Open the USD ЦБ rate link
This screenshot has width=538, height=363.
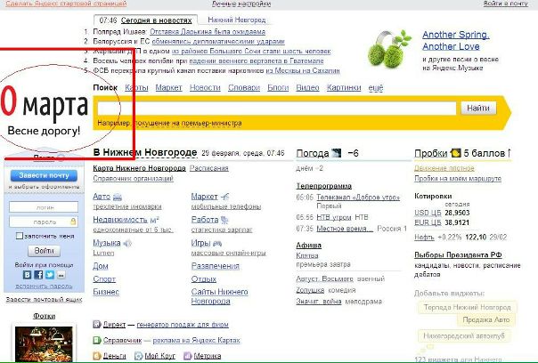428,213
